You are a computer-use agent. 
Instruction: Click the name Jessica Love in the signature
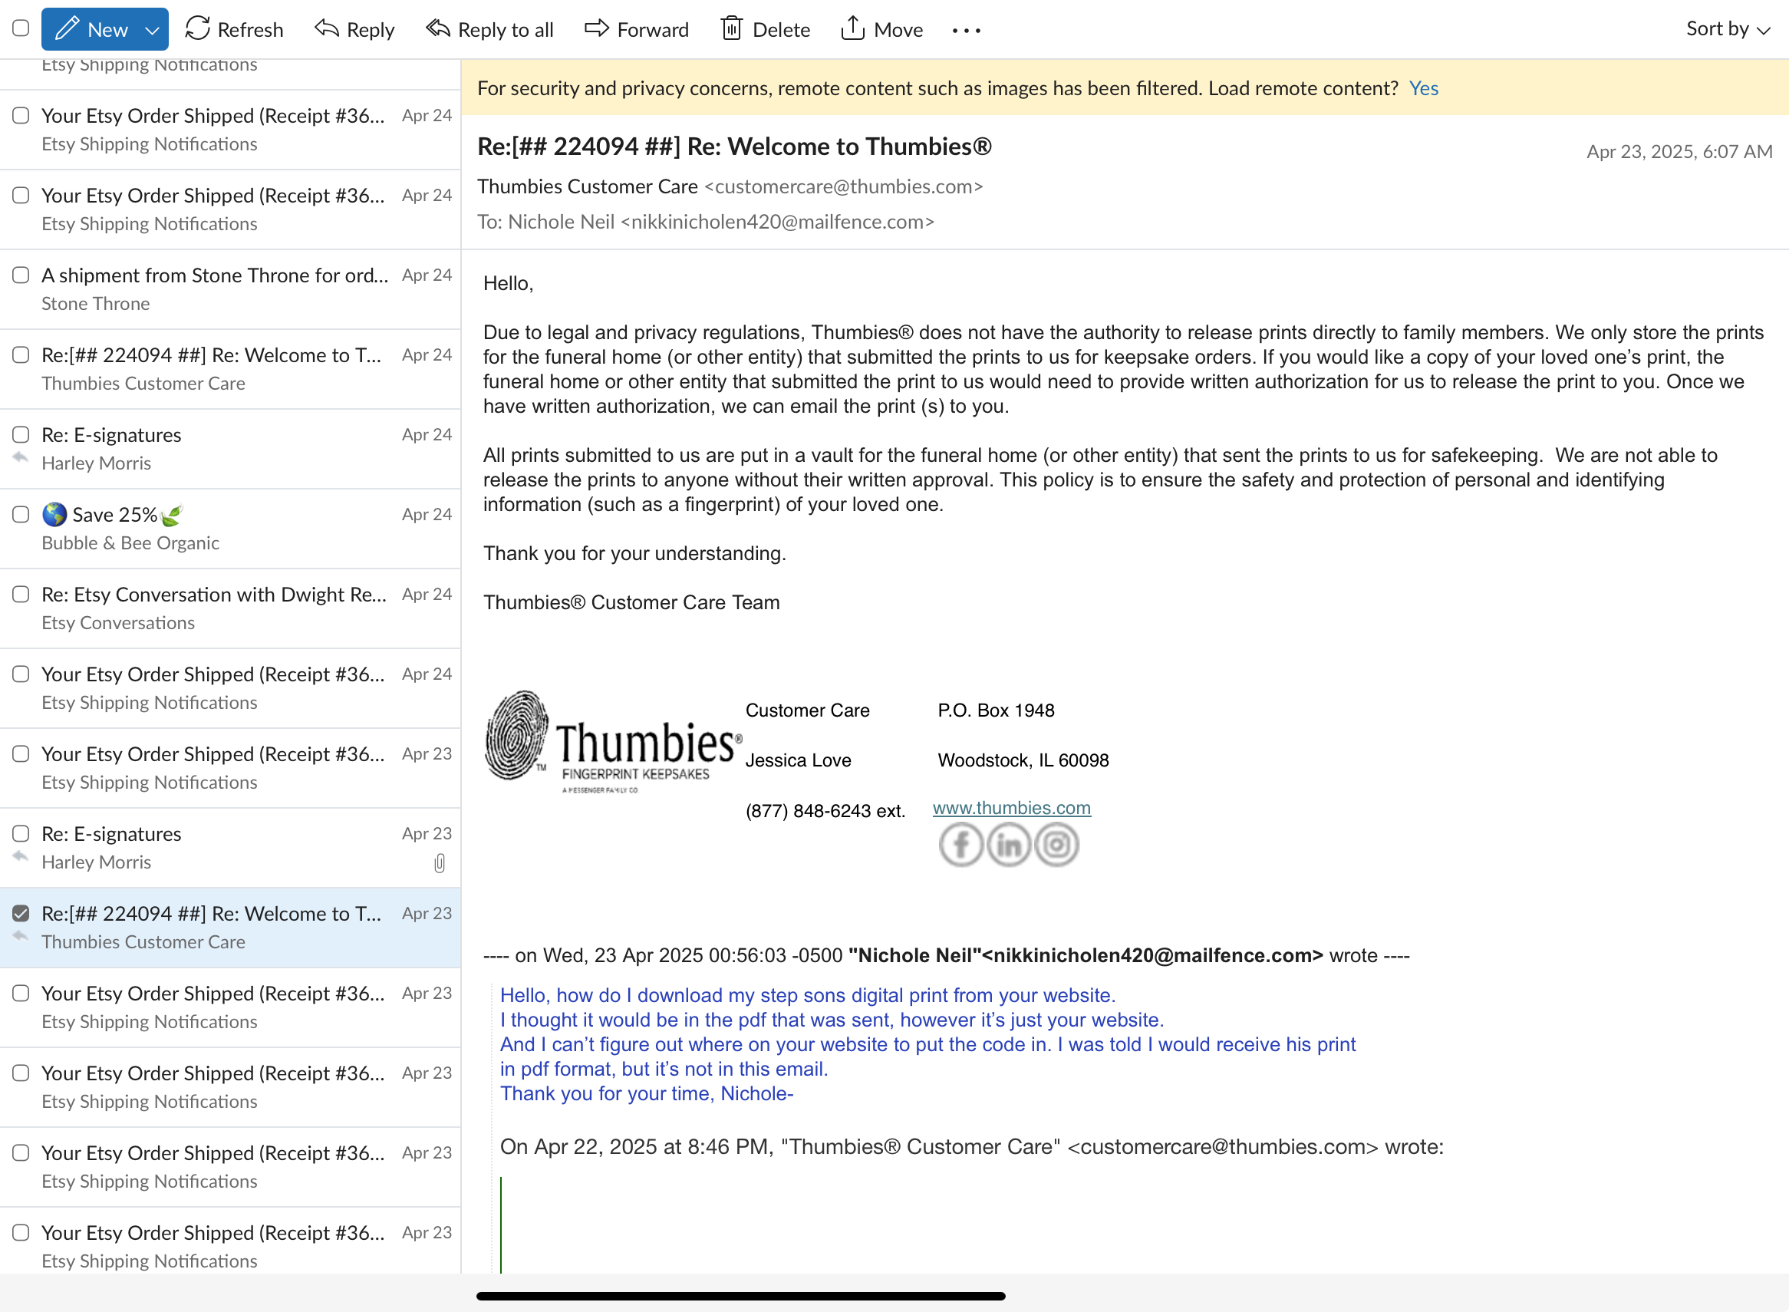click(x=798, y=760)
